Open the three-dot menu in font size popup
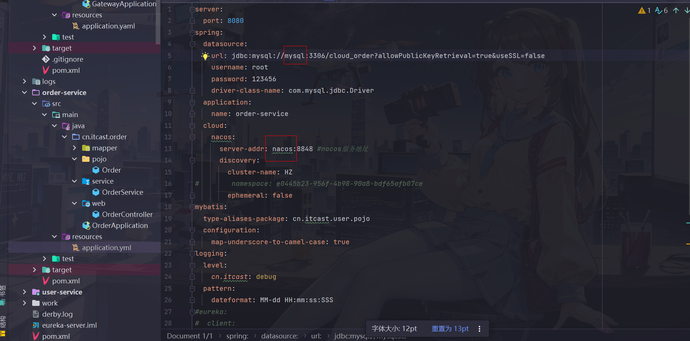This screenshot has width=690, height=341. (479, 329)
